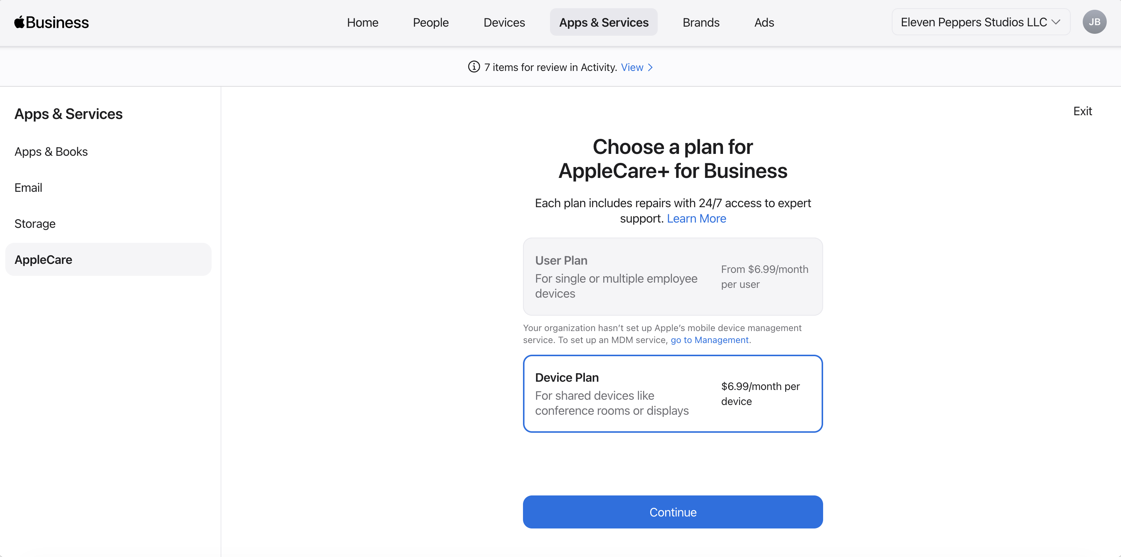Click Exit to leave plan selection
Image resolution: width=1121 pixels, height=557 pixels.
tap(1082, 111)
